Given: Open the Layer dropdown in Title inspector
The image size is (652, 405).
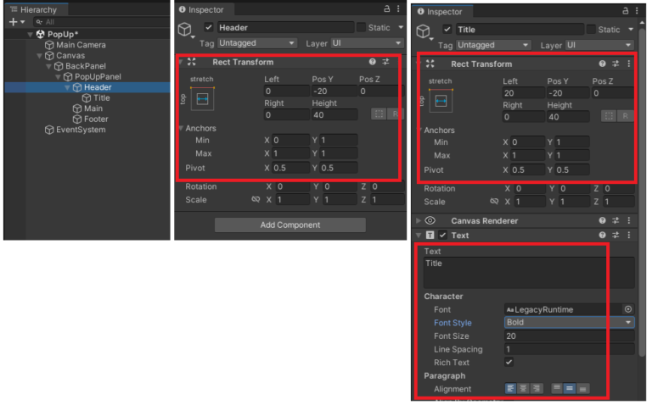Looking at the screenshot, I should (599, 45).
